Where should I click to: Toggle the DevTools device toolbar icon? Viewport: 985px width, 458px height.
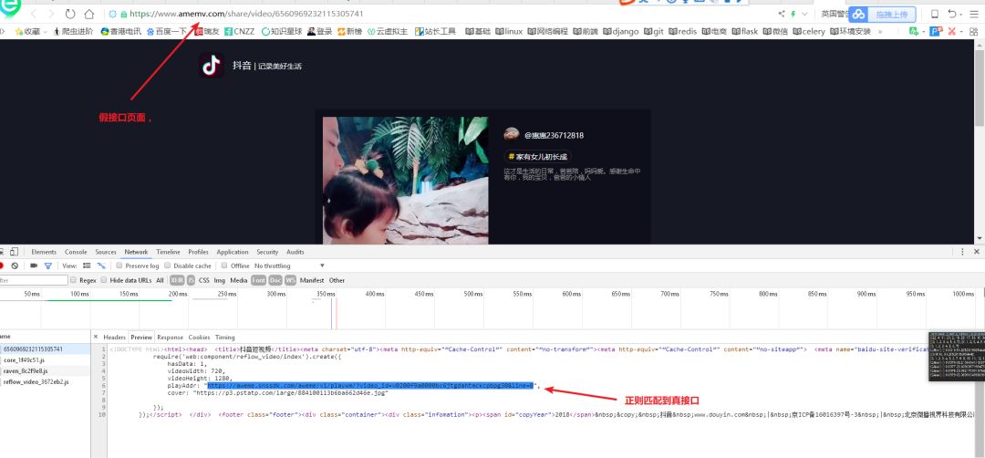click(14, 252)
